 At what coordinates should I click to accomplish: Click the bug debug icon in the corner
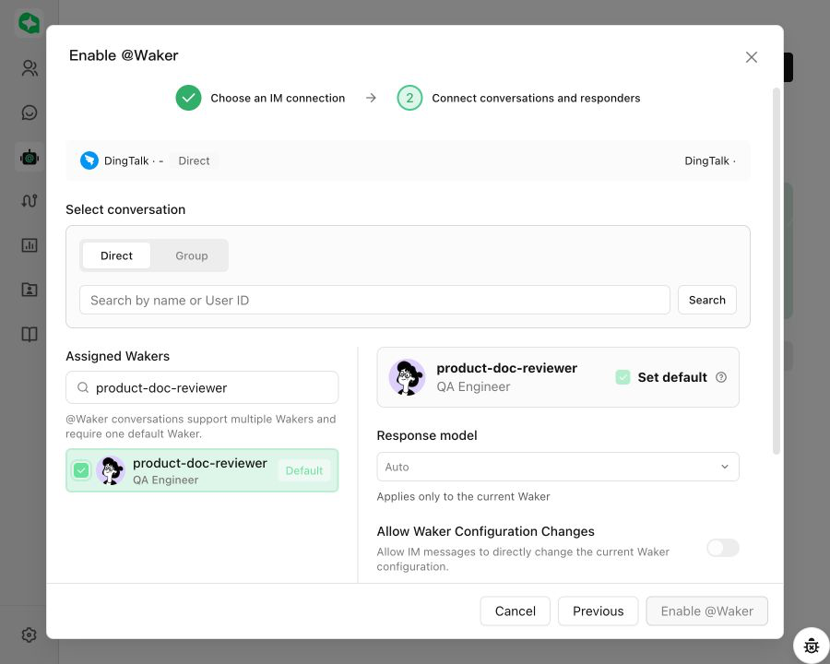(x=812, y=646)
